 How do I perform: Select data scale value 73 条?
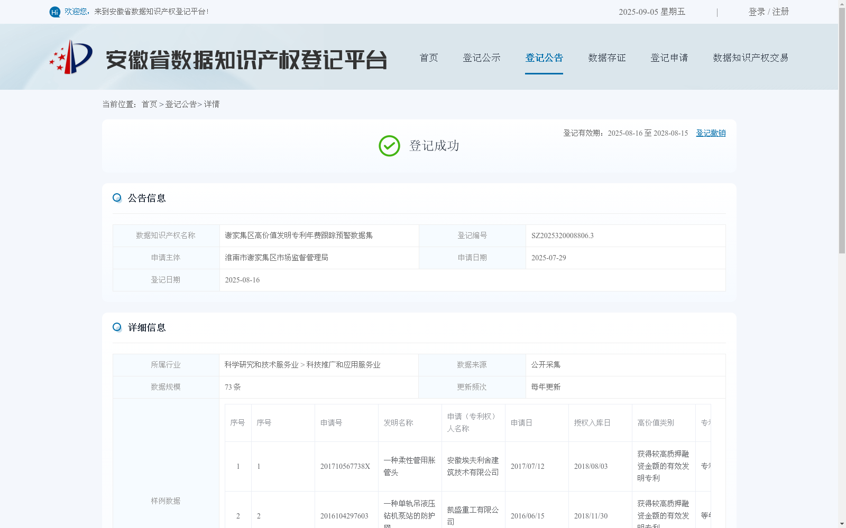(233, 387)
